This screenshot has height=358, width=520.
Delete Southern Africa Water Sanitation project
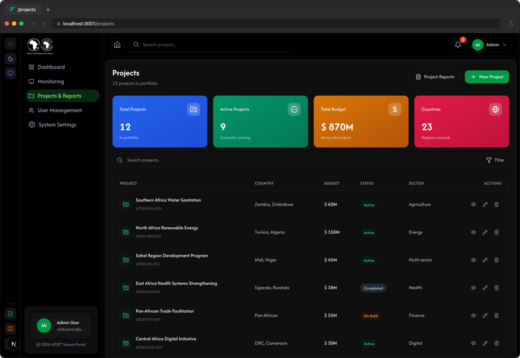(496, 204)
